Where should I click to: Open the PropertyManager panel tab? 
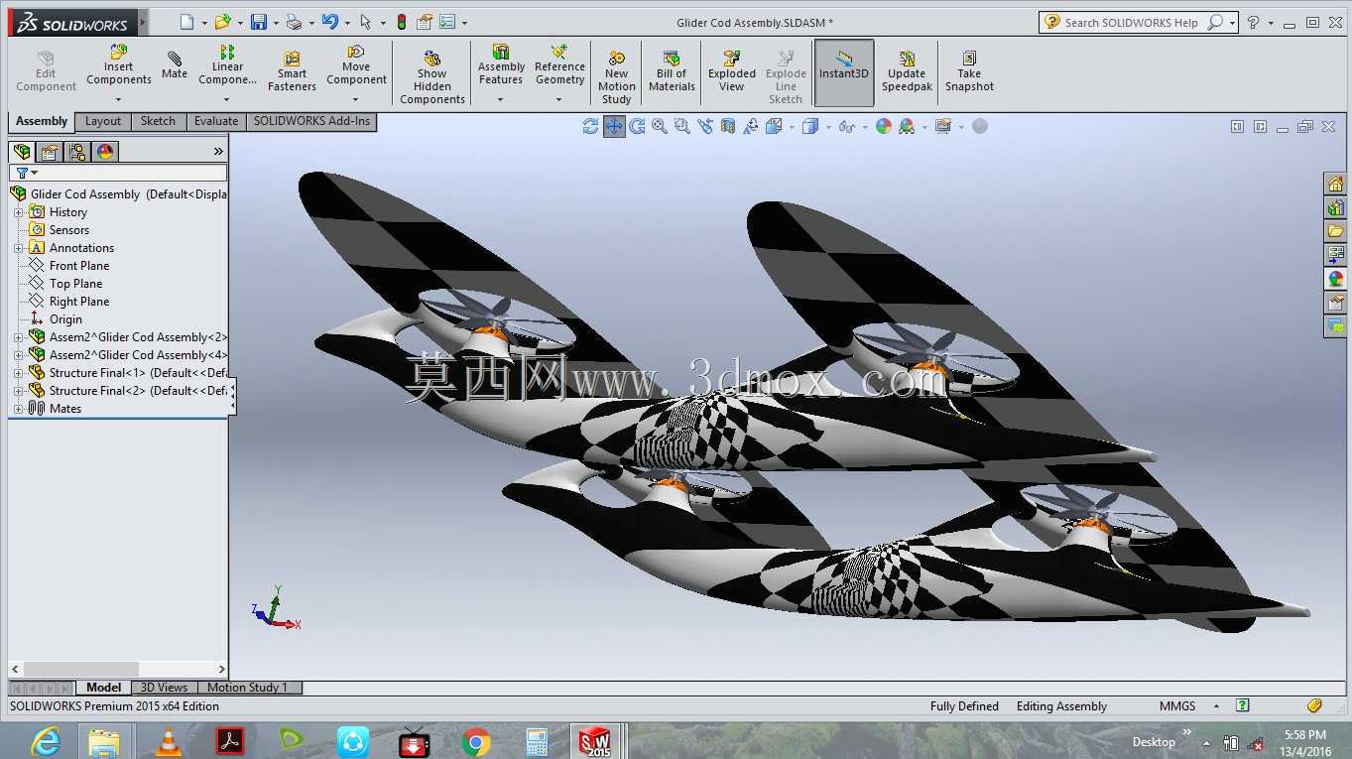coord(50,152)
